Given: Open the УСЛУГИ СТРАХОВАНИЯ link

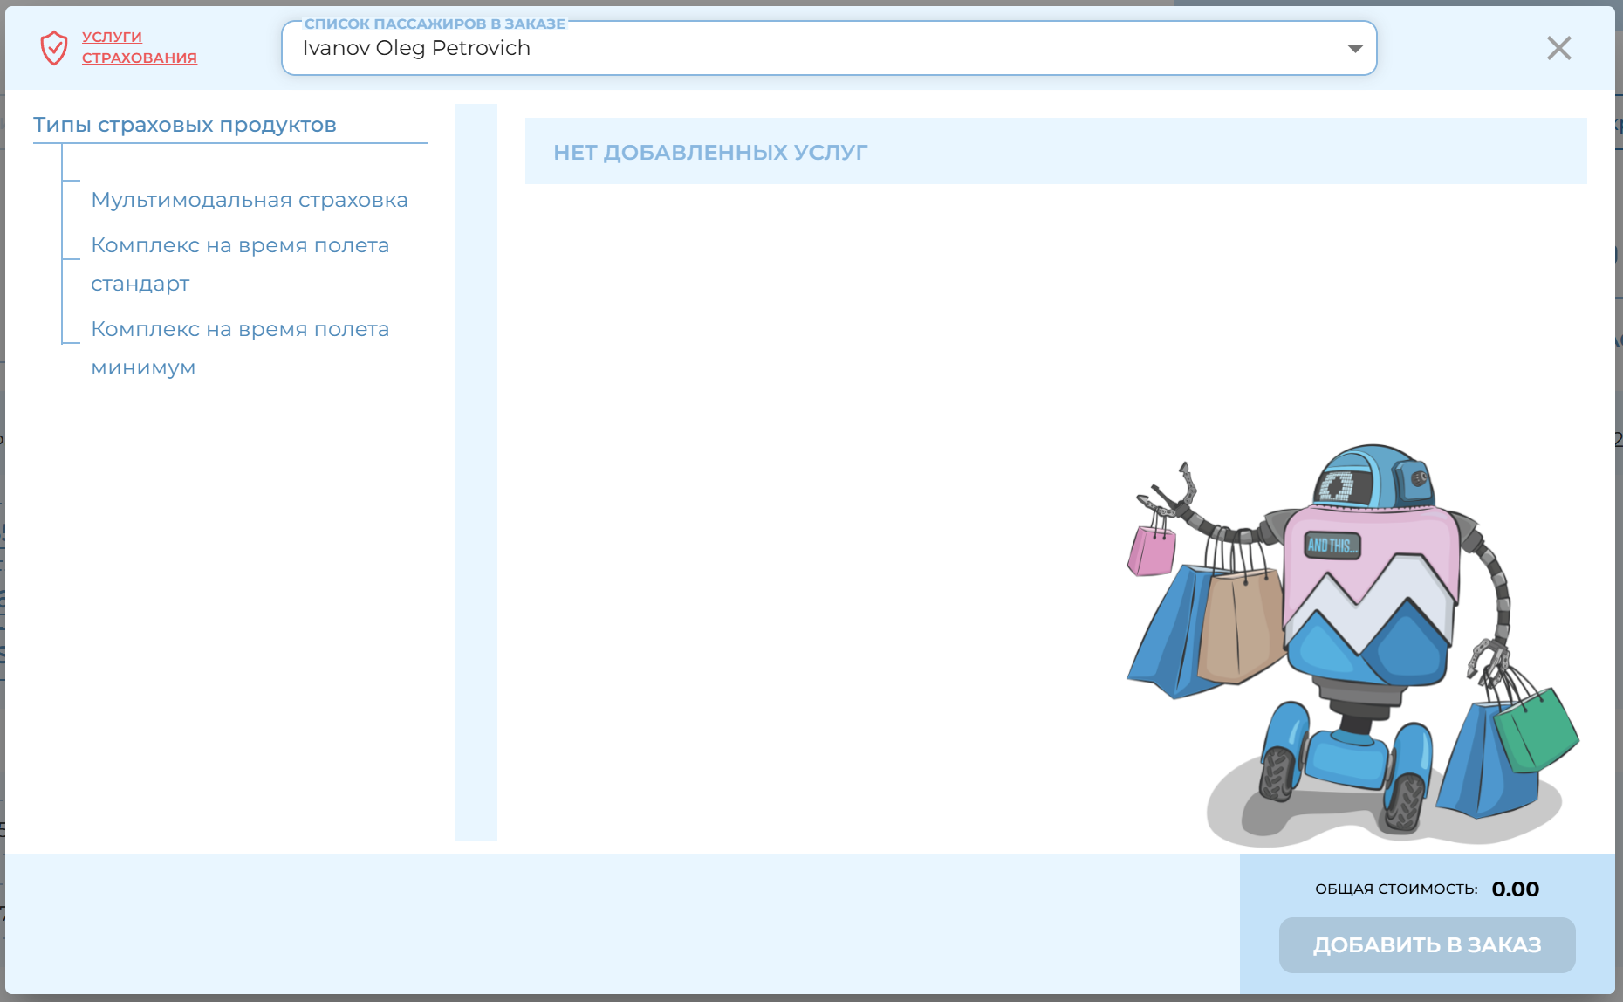Looking at the screenshot, I should (139, 47).
